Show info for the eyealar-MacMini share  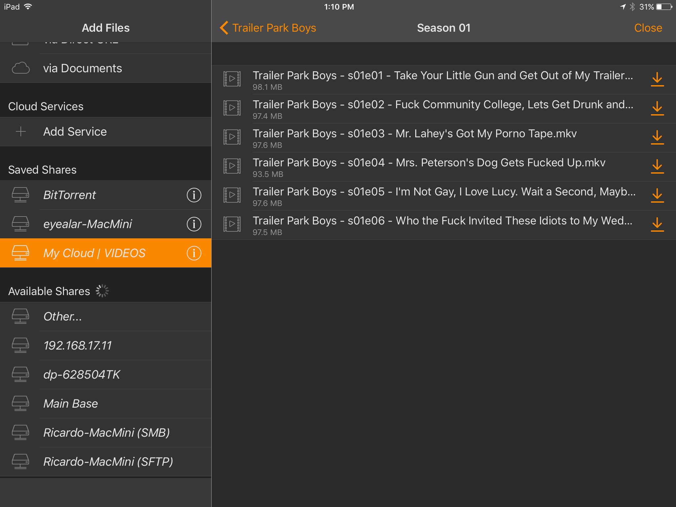(194, 224)
